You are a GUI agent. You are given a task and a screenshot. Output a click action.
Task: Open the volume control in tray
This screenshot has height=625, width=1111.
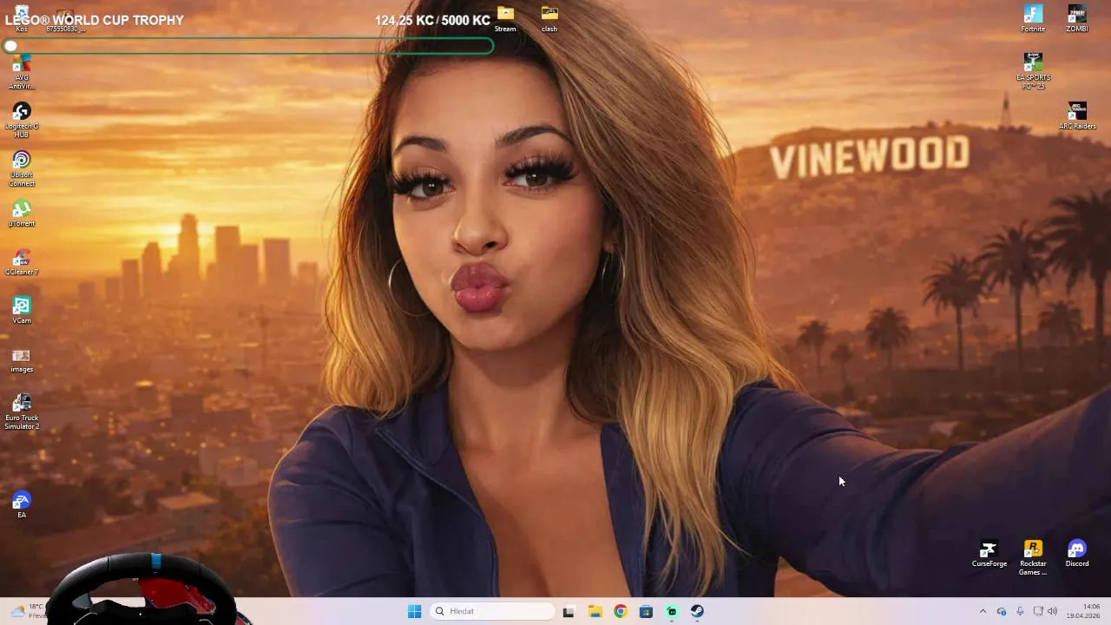pyautogui.click(x=1053, y=611)
